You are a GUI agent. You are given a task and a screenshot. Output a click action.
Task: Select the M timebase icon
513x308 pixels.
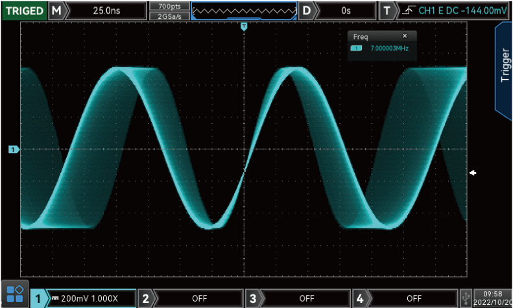tap(58, 11)
